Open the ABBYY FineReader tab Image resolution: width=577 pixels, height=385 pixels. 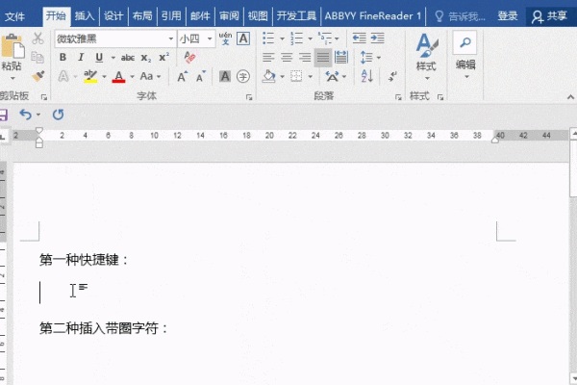(373, 15)
